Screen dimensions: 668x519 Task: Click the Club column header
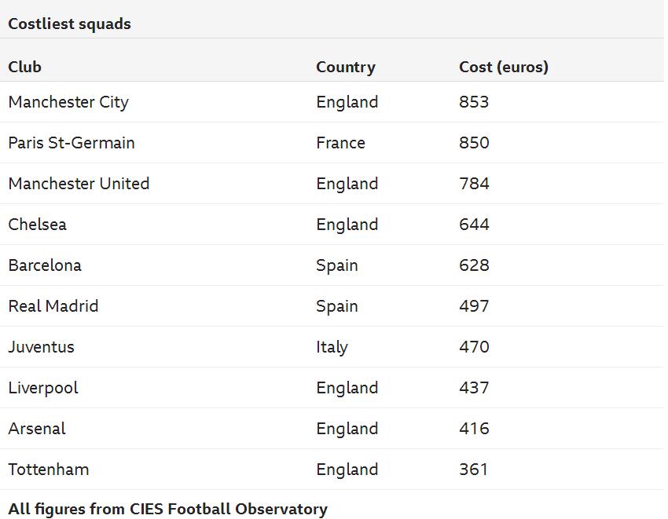[x=25, y=67]
